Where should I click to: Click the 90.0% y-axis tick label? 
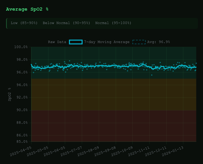(23, 110)
